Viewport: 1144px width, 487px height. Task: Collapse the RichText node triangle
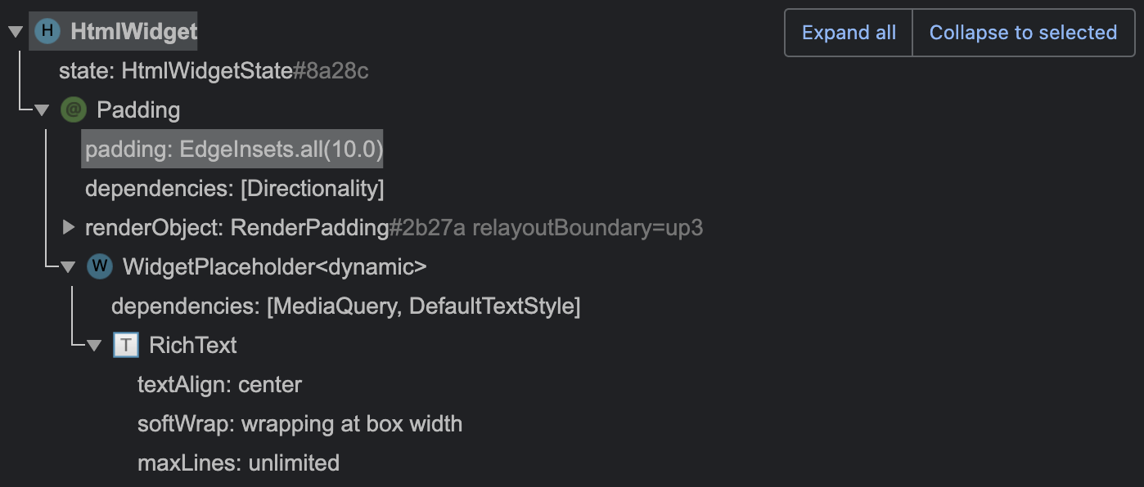tap(93, 345)
